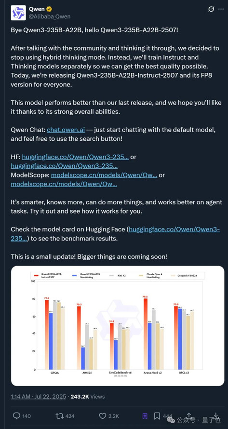Open the share upload-arrow icon
Viewport: 228px width, 429px height.
[x=189, y=416]
